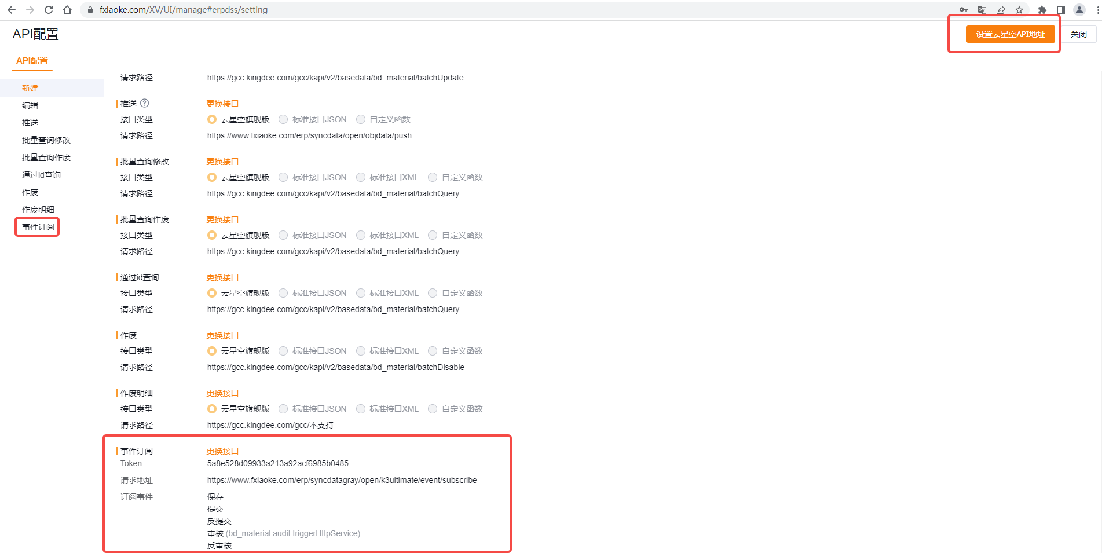This screenshot has width=1102, height=553.
Task: Click 设置云星空API地址 button
Action: (x=1011, y=34)
